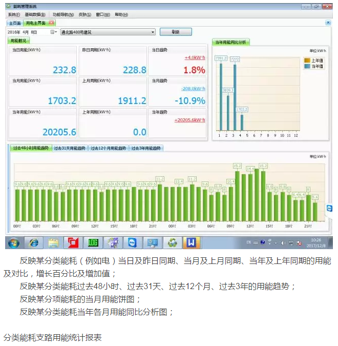Click the 228.8 昨日同期 value

[x=135, y=70]
